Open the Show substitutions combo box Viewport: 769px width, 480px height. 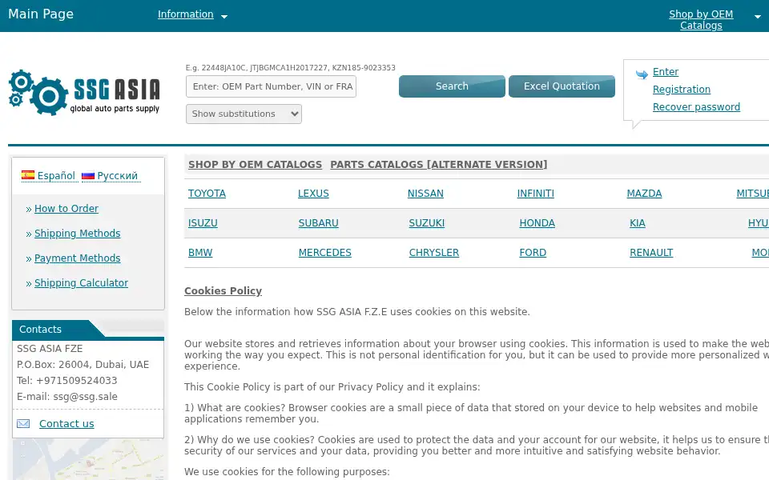244,114
